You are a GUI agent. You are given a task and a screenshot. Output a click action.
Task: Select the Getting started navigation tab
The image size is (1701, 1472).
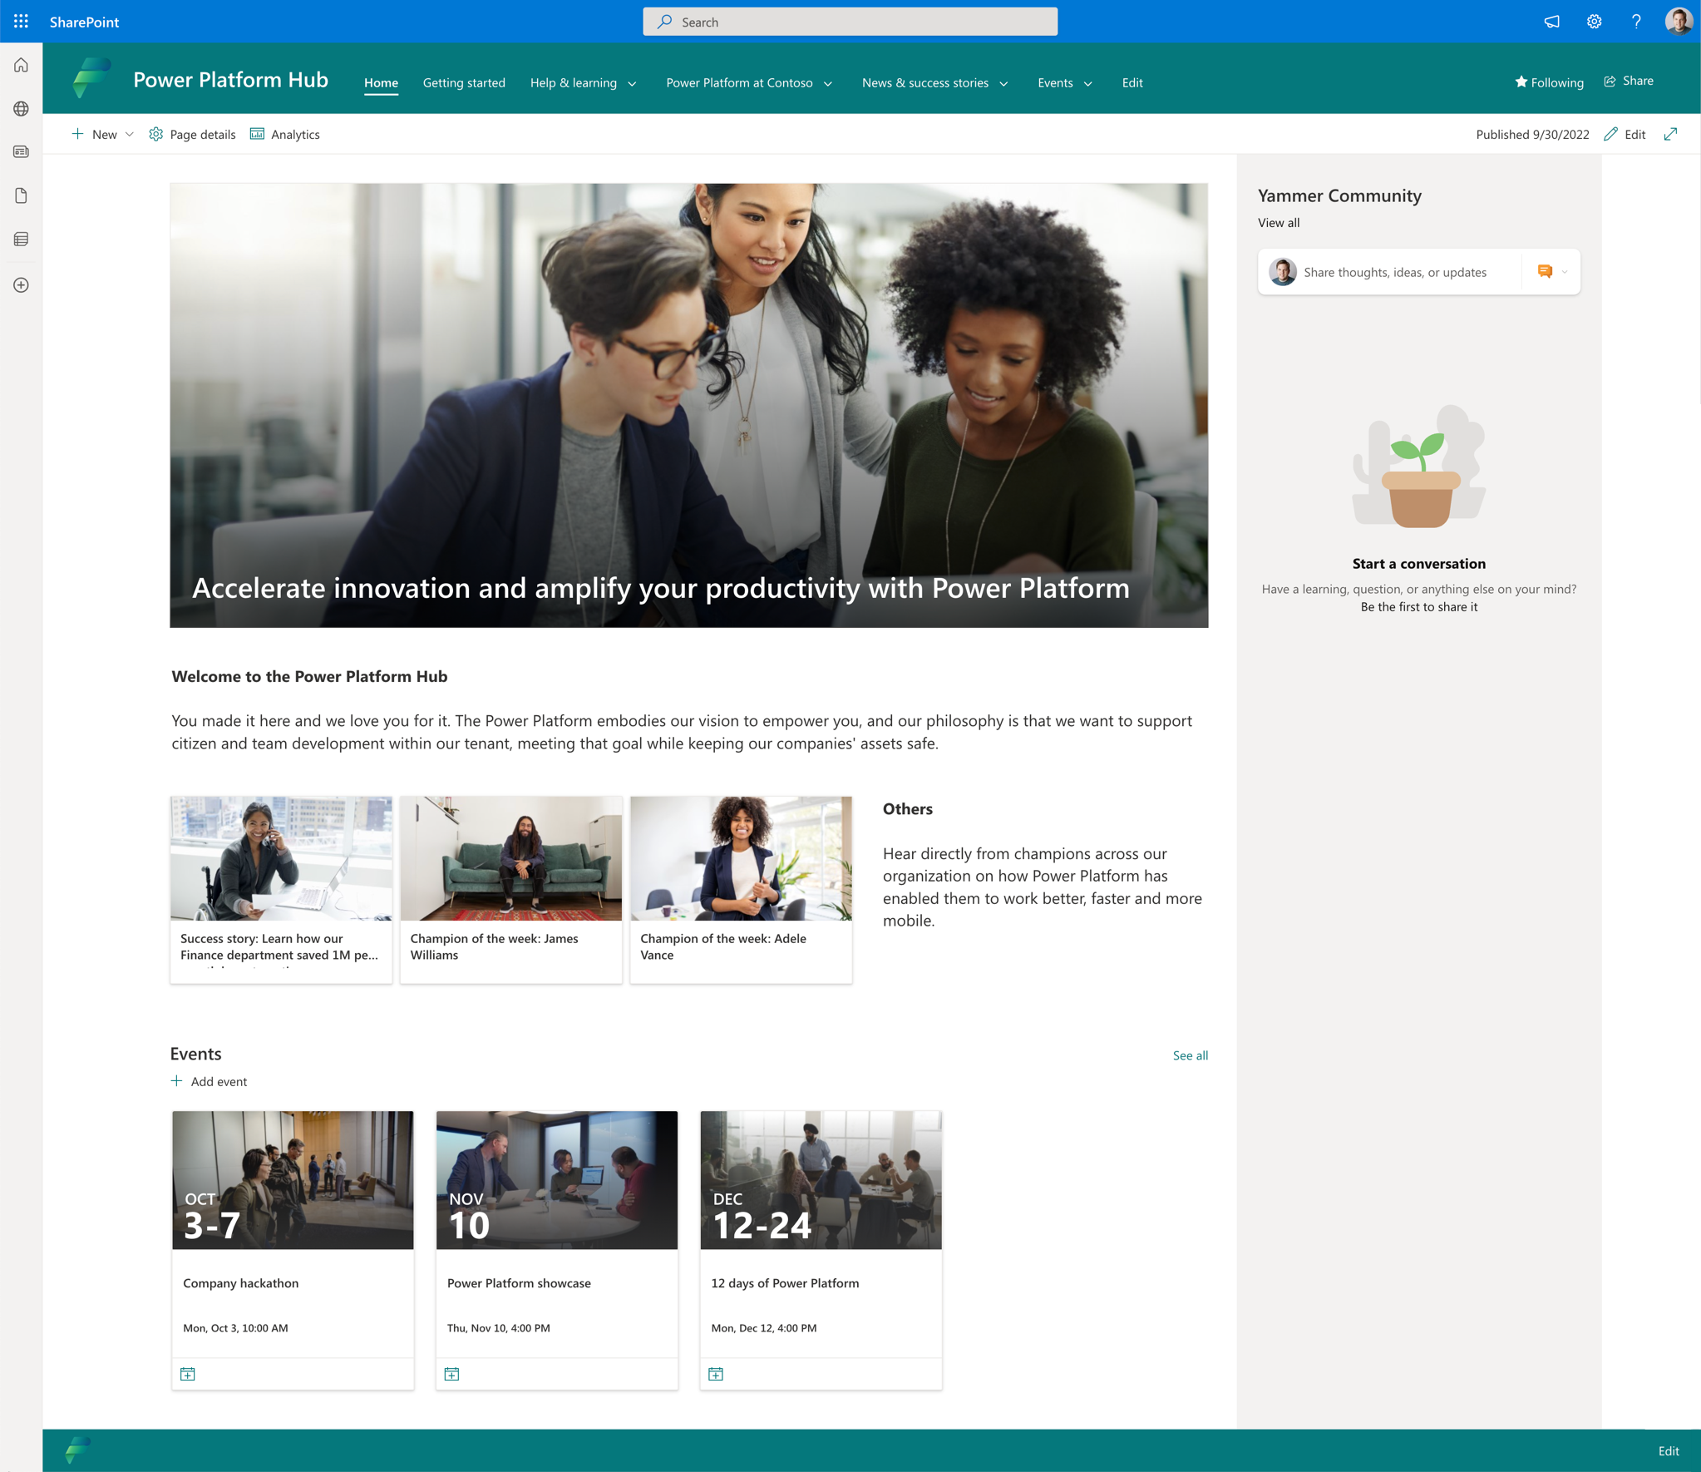tap(464, 82)
